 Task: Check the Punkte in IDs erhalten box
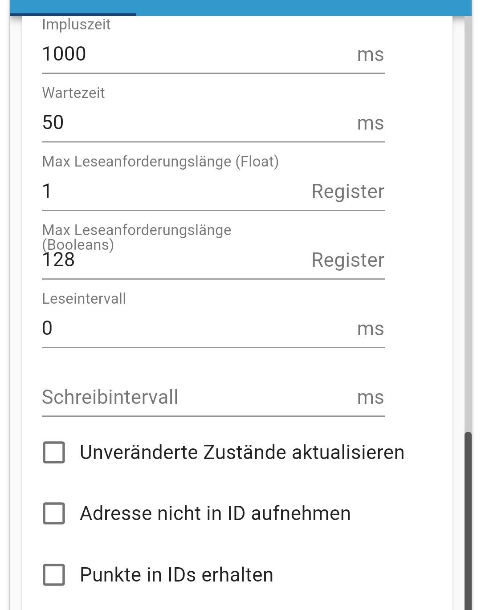54,574
